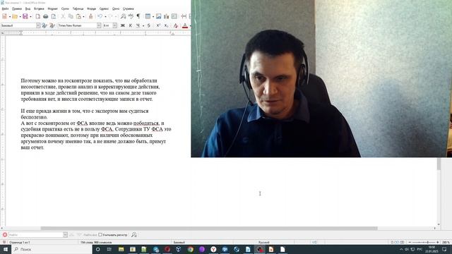
Task: Click the Русский language status field
Action: point(263,243)
